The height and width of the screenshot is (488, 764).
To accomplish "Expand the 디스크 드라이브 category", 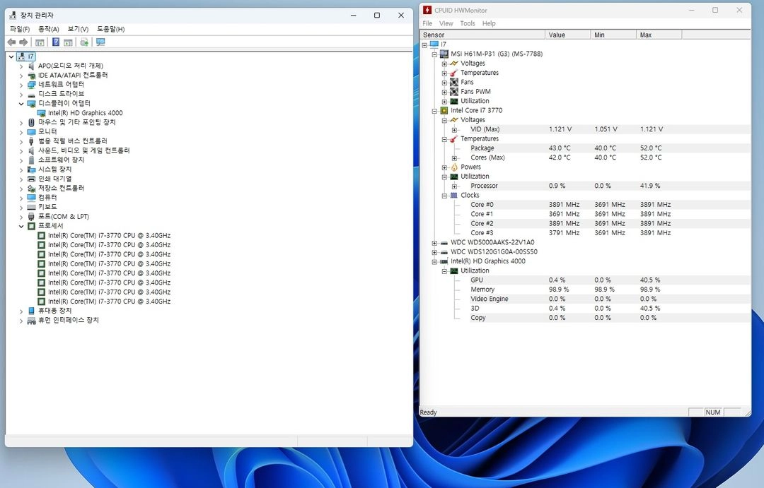I will (x=21, y=95).
